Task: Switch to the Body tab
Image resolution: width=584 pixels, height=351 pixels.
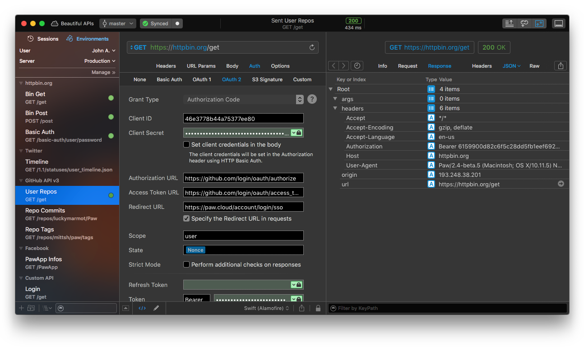Action: coord(232,66)
